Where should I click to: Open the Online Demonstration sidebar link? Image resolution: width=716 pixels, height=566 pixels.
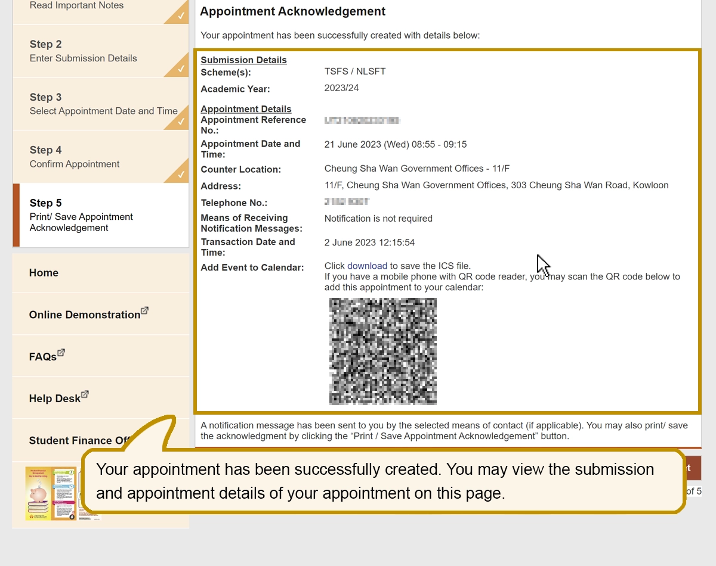point(100,314)
